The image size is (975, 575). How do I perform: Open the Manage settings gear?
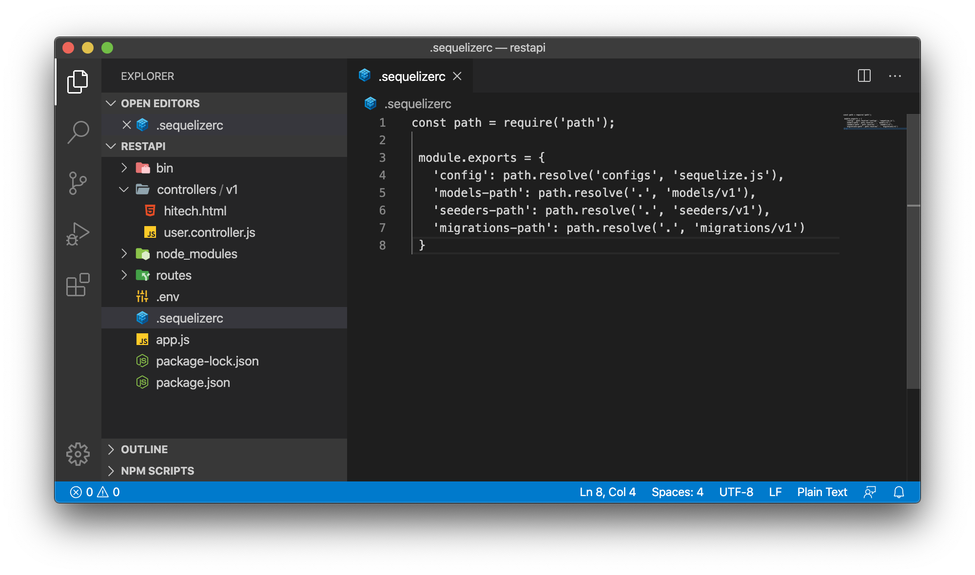pyautogui.click(x=78, y=454)
